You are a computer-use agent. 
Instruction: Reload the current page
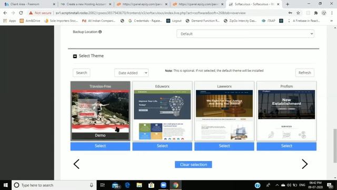pos(21,13)
